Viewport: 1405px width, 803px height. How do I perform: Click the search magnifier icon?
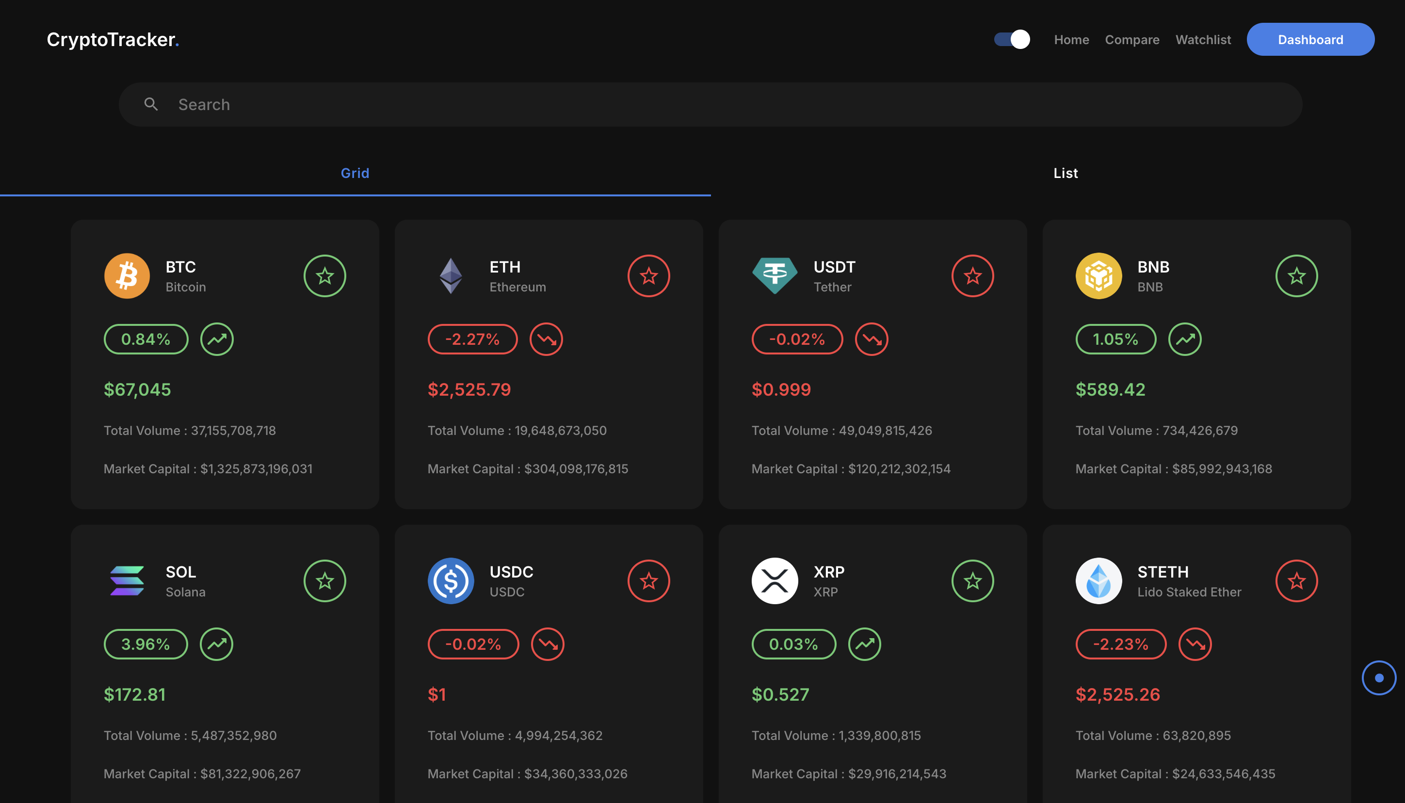pyautogui.click(x=151, y=104)
